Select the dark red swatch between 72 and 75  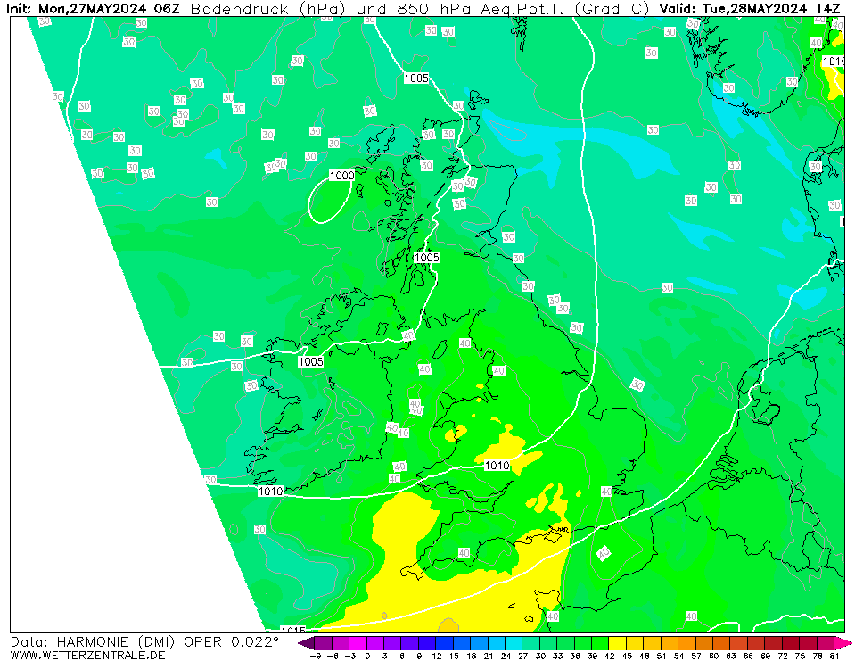790,643
